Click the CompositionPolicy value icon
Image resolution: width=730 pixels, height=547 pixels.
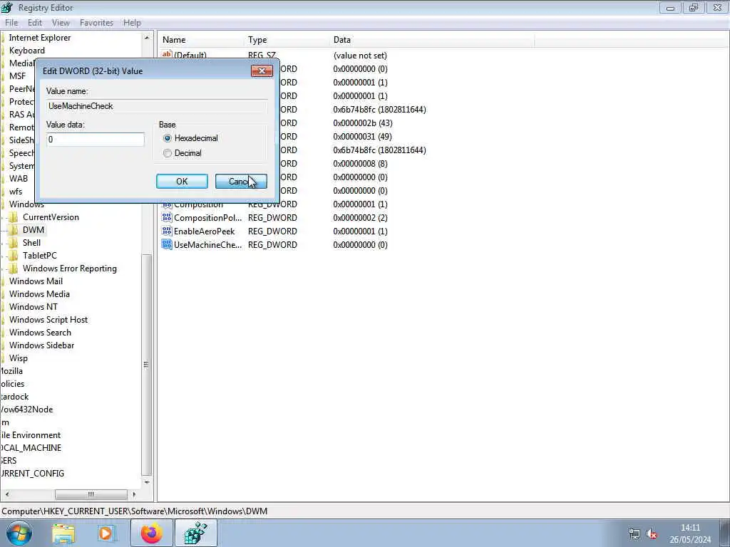[167, 217]
